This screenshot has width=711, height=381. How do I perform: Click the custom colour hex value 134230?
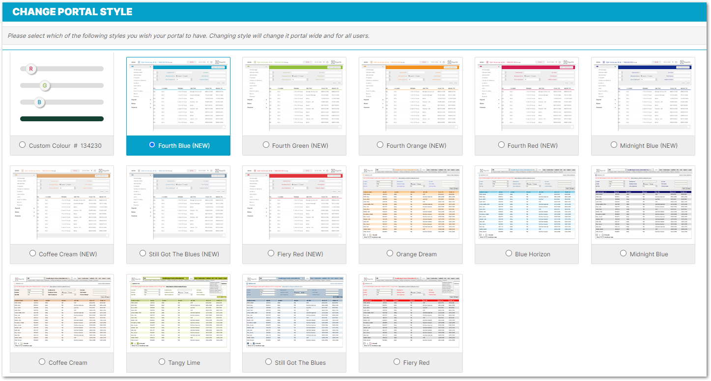(91, 146)
